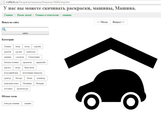161x114 pixels.
Task: Open the машины breadcrumb link
Action: pyautogui.click(x=67, y=15)
